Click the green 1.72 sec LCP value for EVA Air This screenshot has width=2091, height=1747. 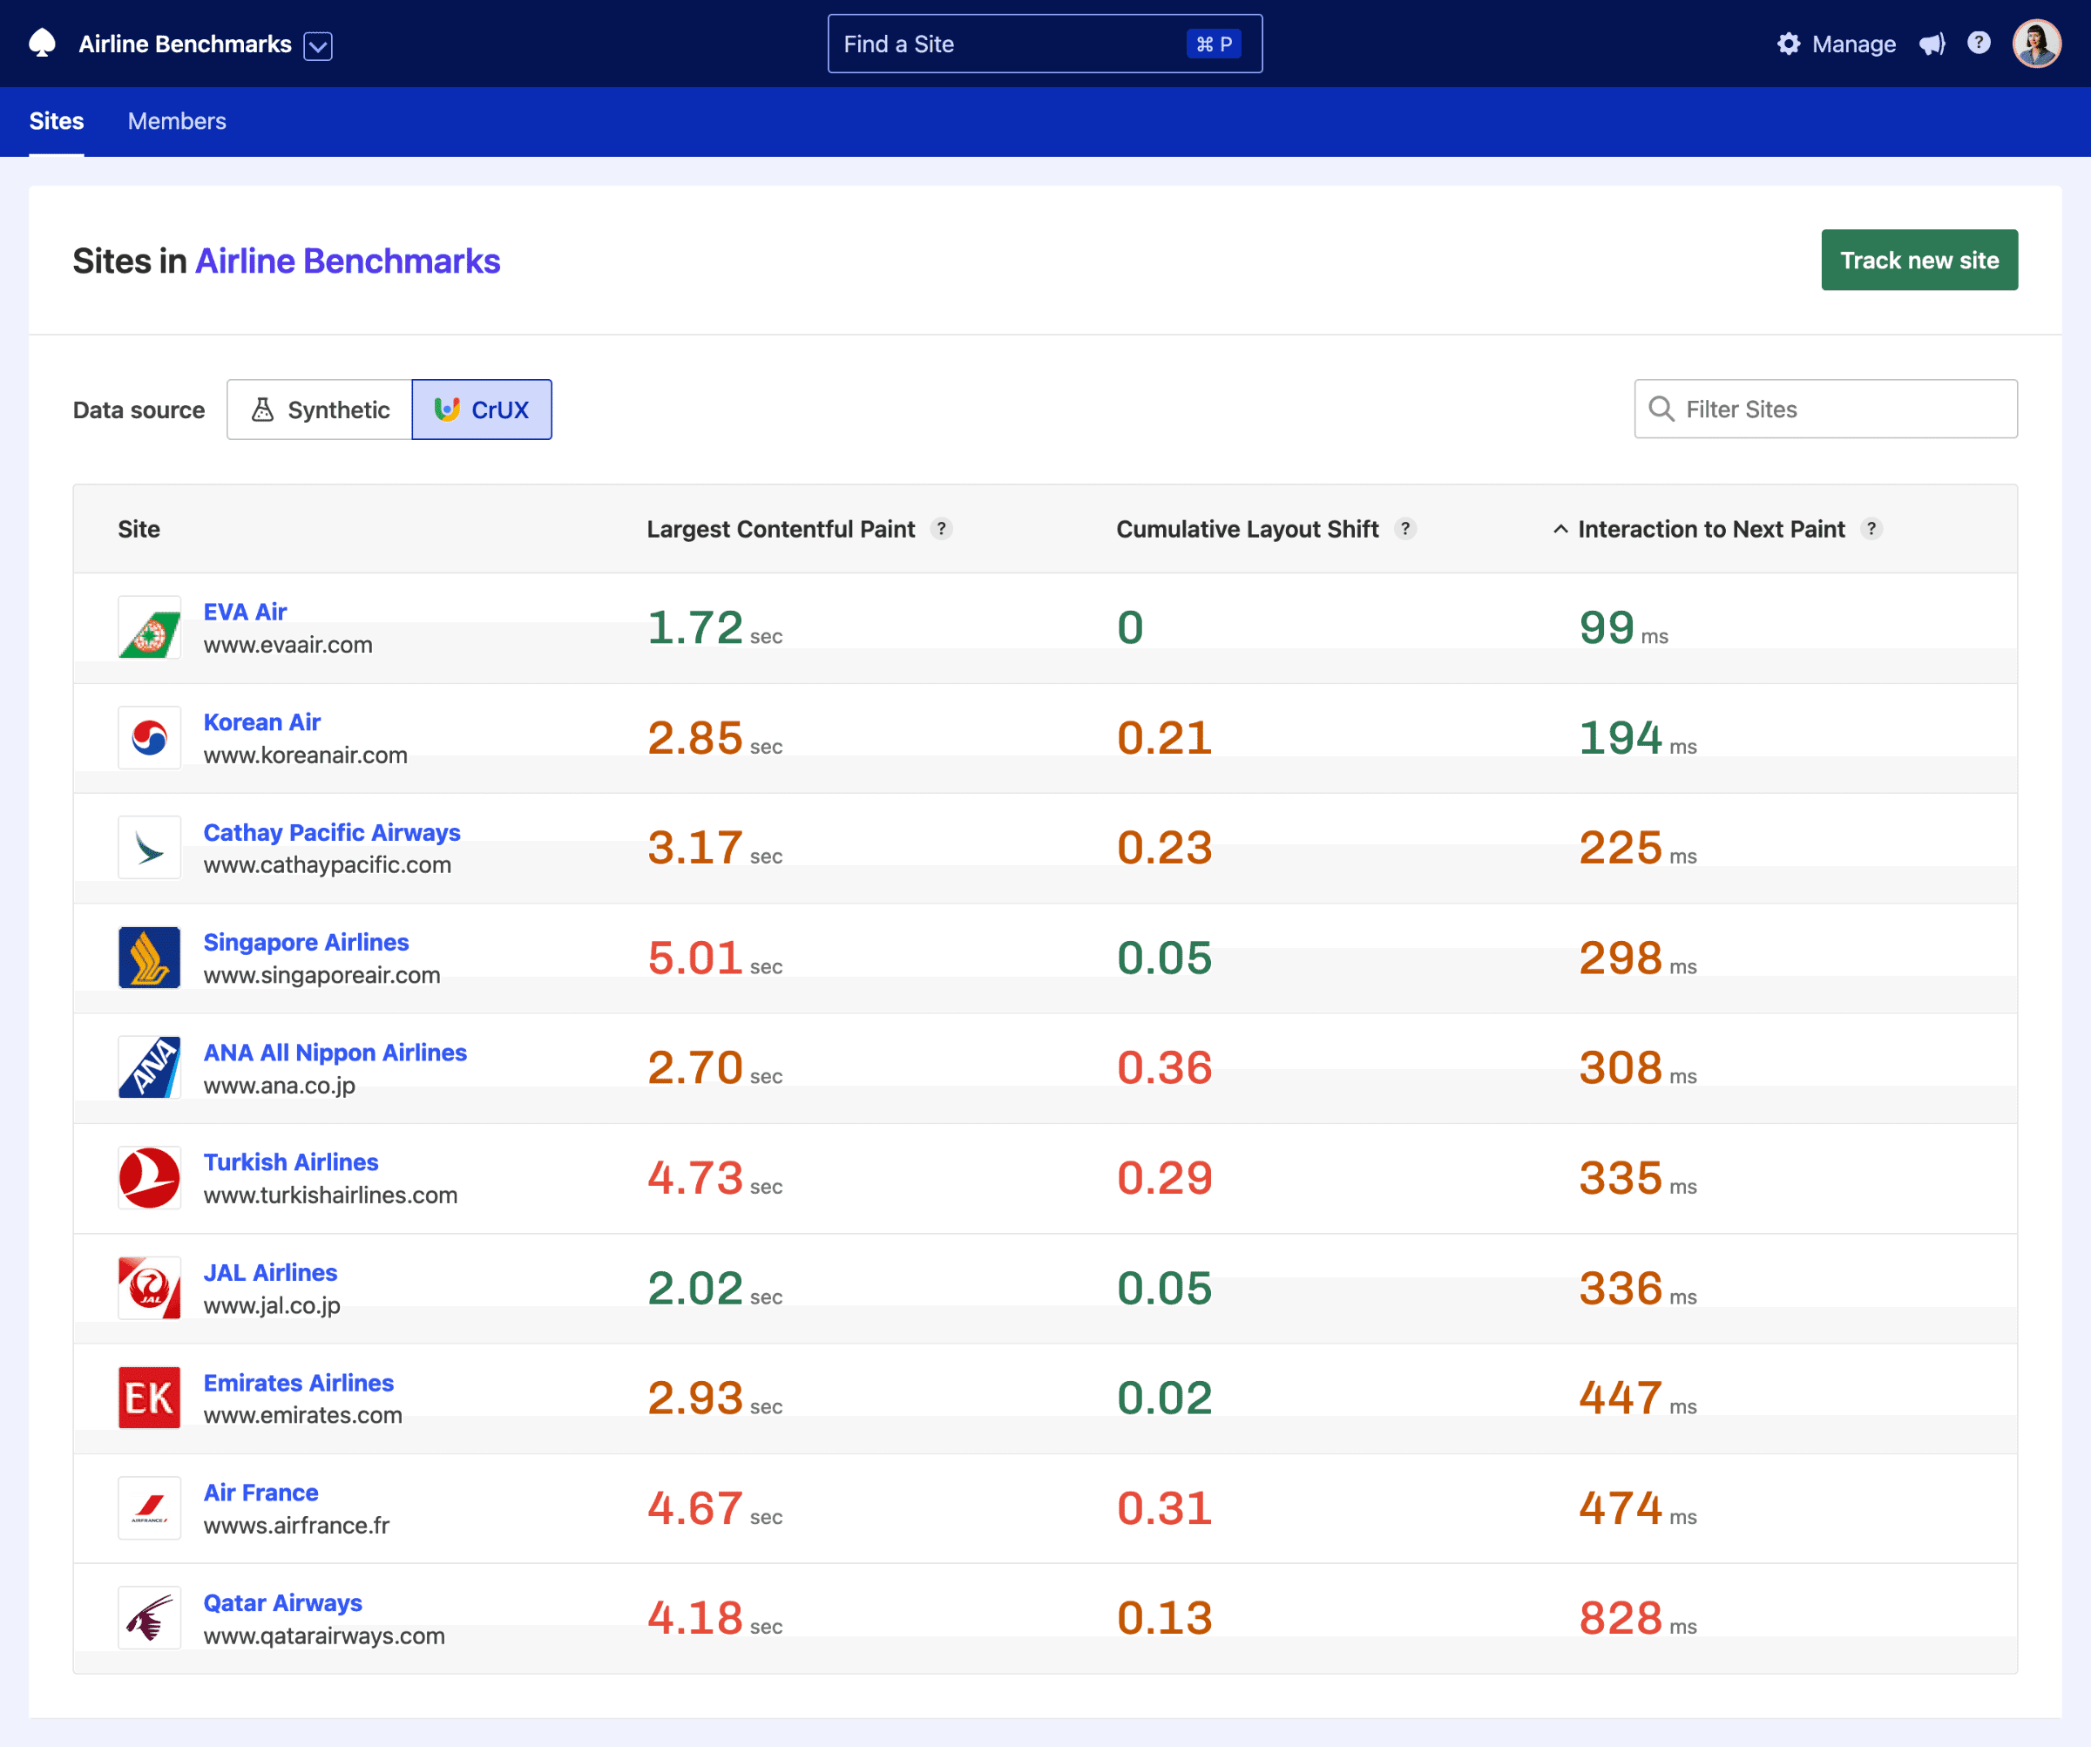pyautogui.click(x=695, y=626)
